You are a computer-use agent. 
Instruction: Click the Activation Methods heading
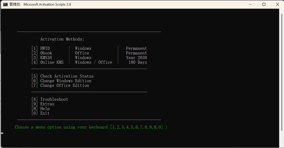(62, 39)
